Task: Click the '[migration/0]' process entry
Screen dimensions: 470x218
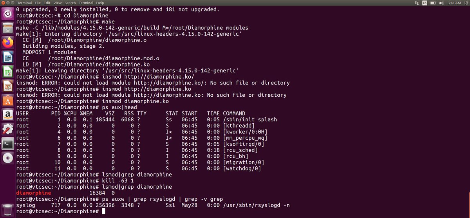Action: pyautogui.click(x=244, y=162)
